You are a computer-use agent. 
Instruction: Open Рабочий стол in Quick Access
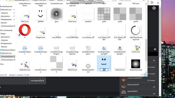6,10
